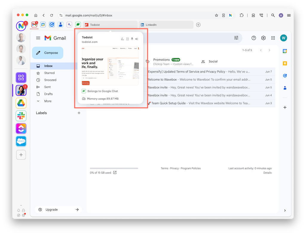Open search with the magnifier icon

tap(273, 15)
